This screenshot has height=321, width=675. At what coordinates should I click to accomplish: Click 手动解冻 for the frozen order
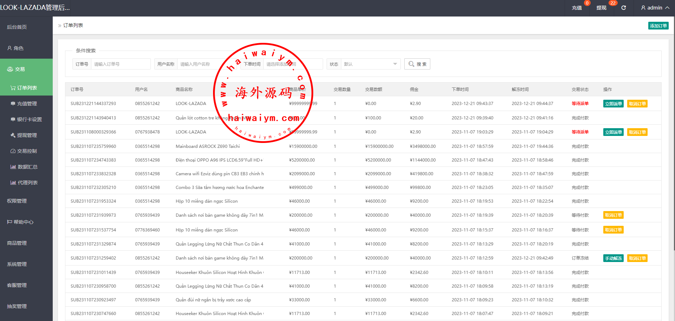point(613,258)
